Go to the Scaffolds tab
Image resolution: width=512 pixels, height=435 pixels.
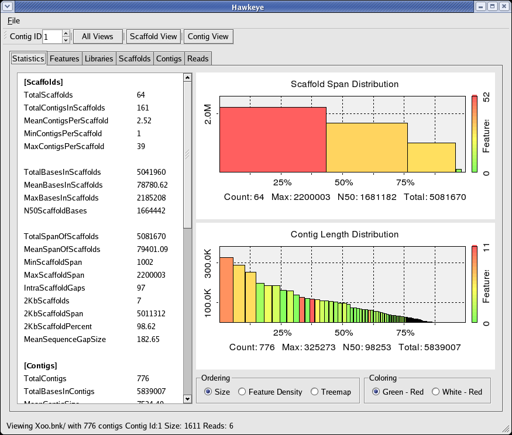pyautogui.click(x=135, y=58)
